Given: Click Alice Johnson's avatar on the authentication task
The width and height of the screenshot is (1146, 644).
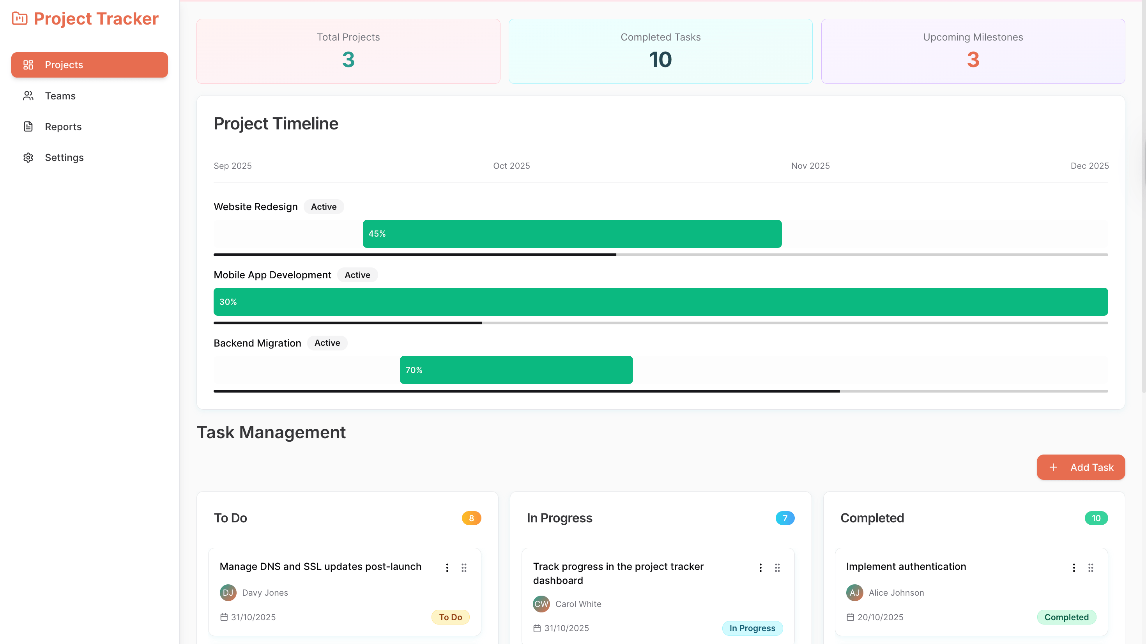Looking at the screenshot, I should coord(854,593).
